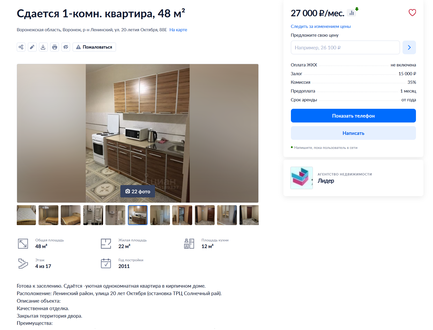
Task: Click the Показать телефон button
Action: coord(353,116)
